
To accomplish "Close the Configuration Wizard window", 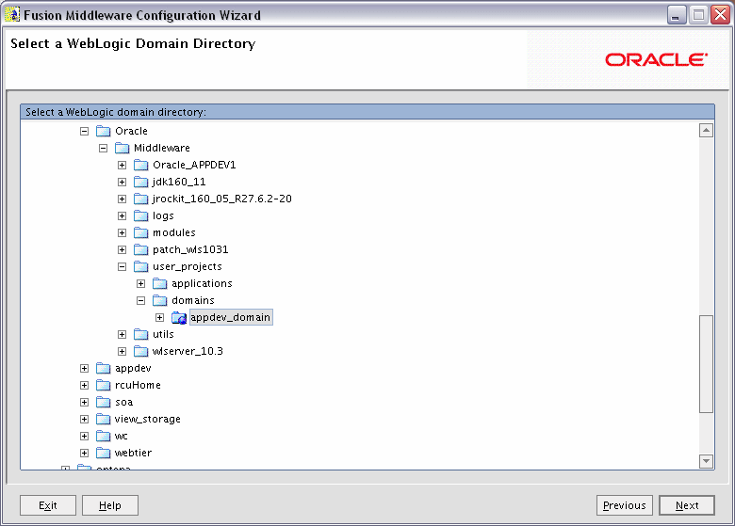I will [721, 15].
